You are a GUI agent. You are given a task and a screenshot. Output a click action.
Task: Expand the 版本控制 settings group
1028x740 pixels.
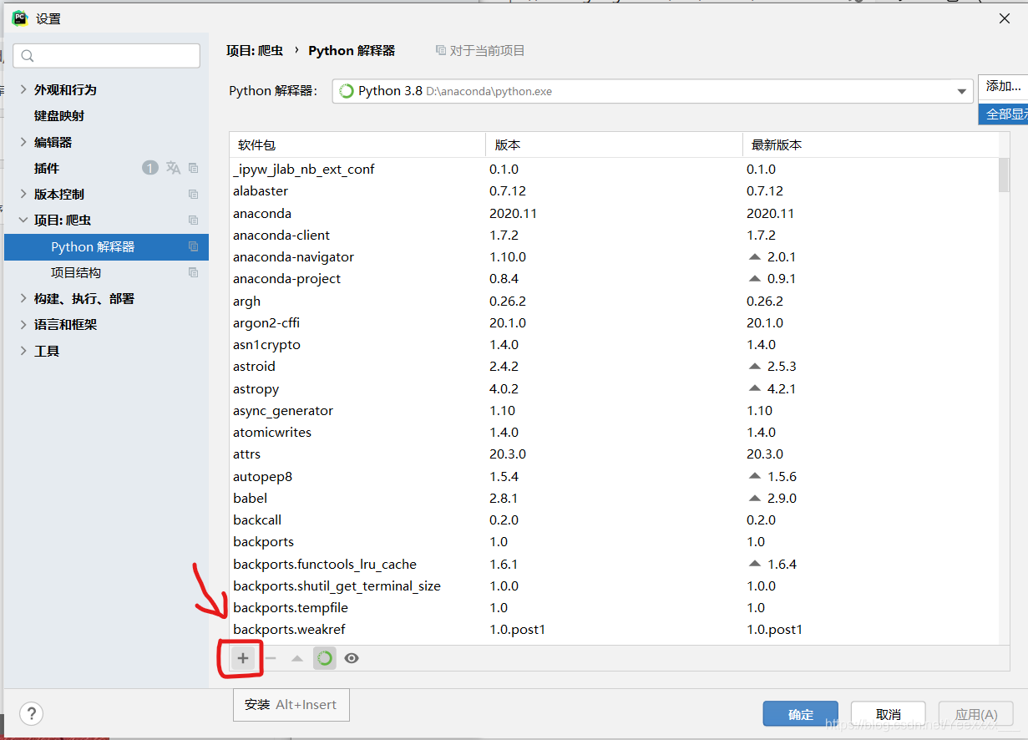pos(23,195)
